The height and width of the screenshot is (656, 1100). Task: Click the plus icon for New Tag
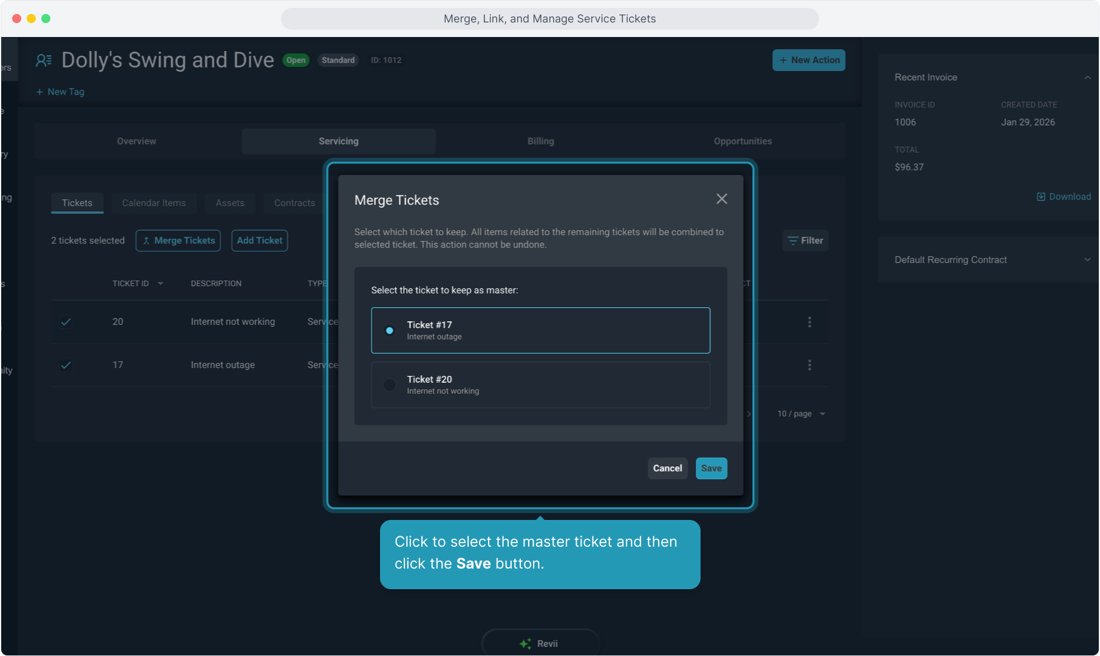[x=39, y=92]
